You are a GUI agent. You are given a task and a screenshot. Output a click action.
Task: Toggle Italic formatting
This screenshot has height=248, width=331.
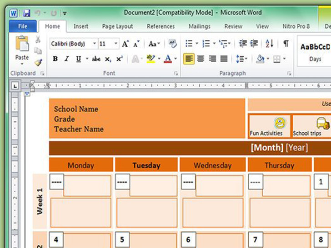67,59
